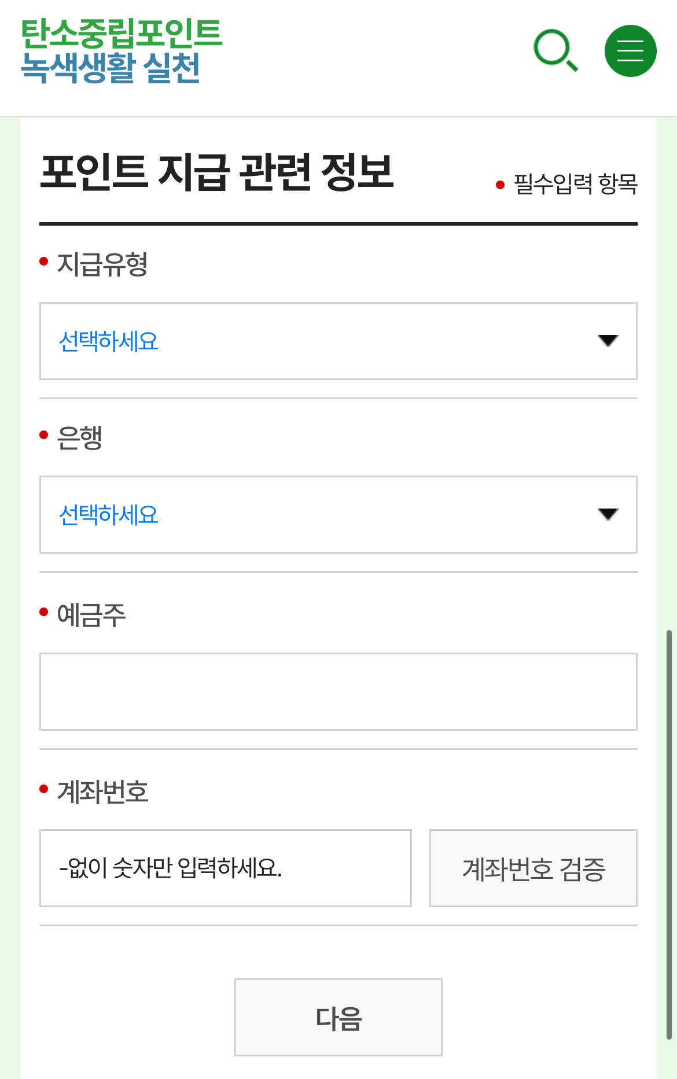The image size is (677, 1079).
Task: Select 선택하세요 in the 지급유형 box
Action: 110,341
